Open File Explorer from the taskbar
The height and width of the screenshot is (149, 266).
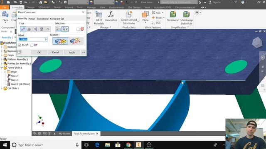(107, 145)
